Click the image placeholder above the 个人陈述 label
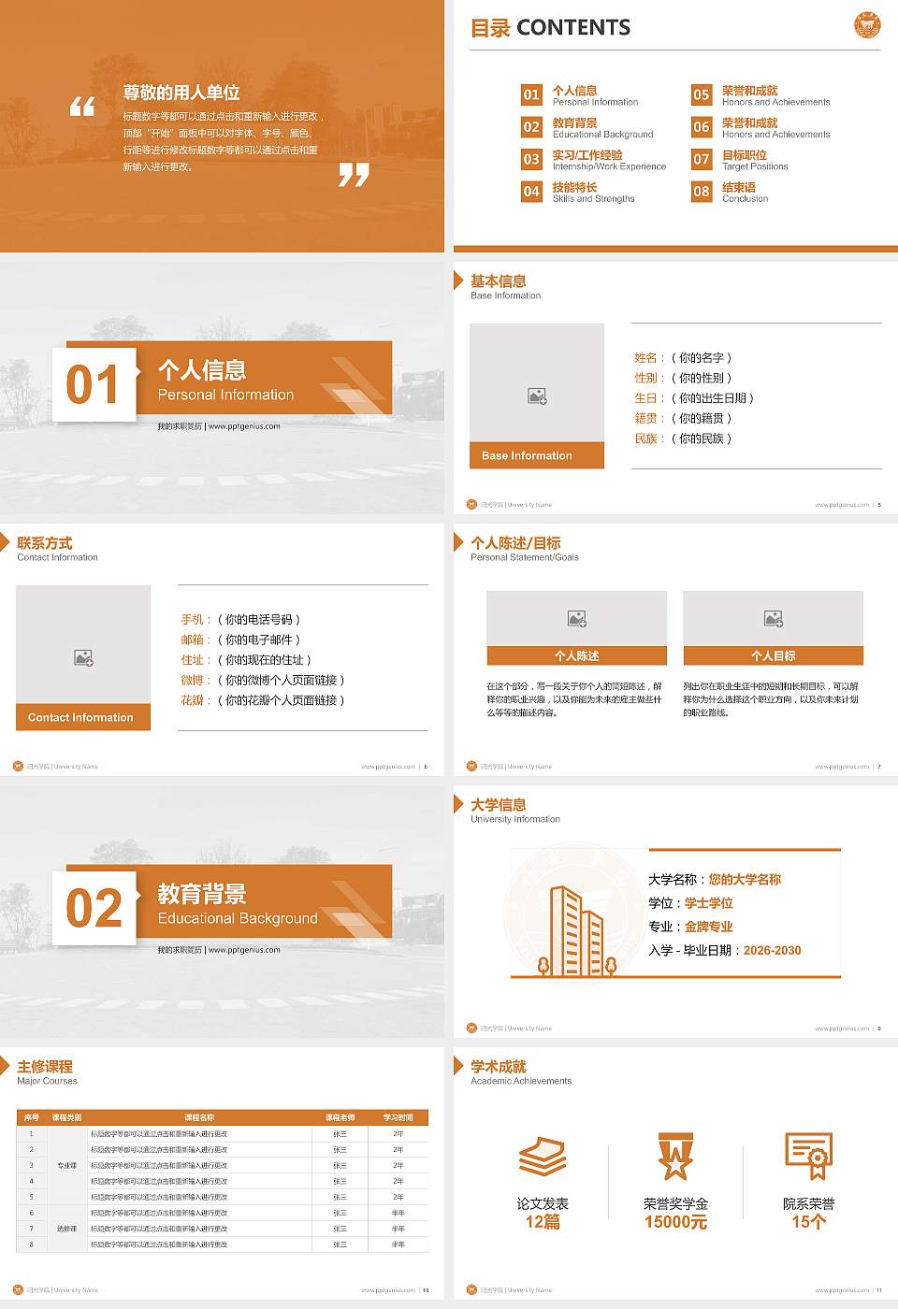This screenshot has width=898, height=1309. point(576,616)
